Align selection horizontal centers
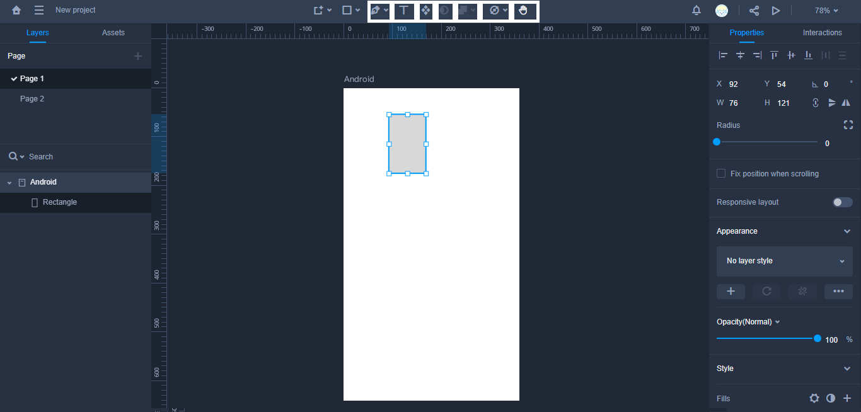Viewport: 861px width, 412px height. pyautogui.click(x=741, y=55)
